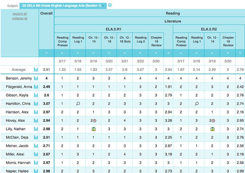The width and height of the screenshot is (245, 173).
Task: Expand the Overall column chevron
Action: pyautogui.click(x=47, y=53)
